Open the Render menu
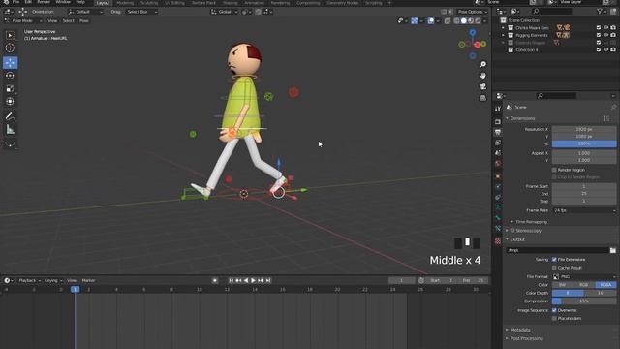Viewport: 620px width, 349px height. [x=44, y=2]
